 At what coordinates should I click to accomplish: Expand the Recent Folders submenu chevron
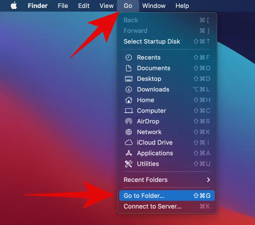pos(208,180)
